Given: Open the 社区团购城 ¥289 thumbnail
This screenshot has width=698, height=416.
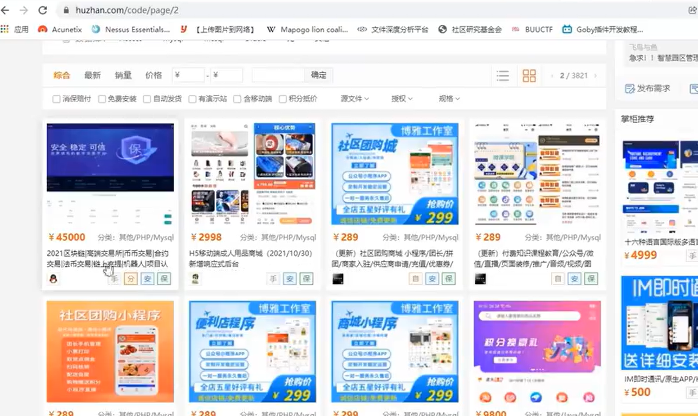Looking at the screenshot, I should click(x=395, y=174).
